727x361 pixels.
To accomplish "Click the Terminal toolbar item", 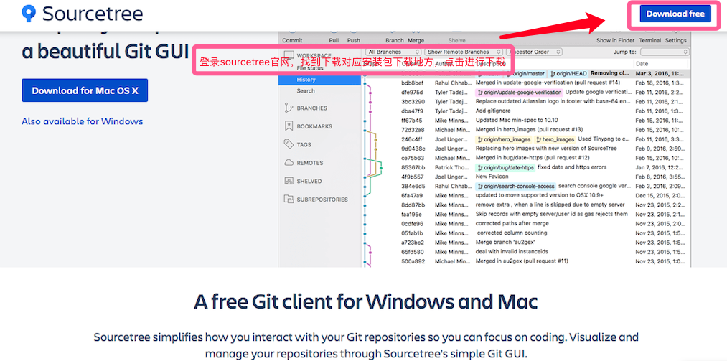I will (650, 40).
